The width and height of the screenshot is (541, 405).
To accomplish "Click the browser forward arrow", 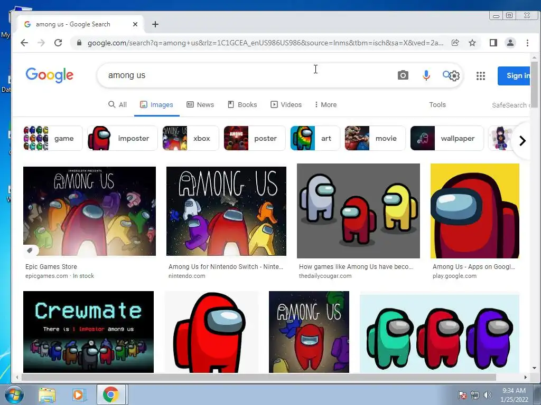I will coord(41,43).
